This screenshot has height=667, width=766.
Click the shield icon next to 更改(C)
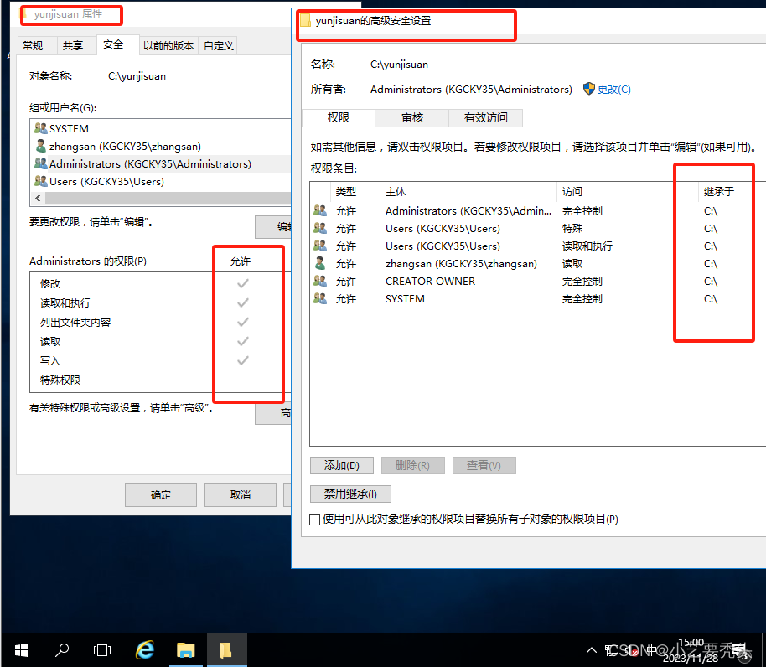[x=589, y=89]
